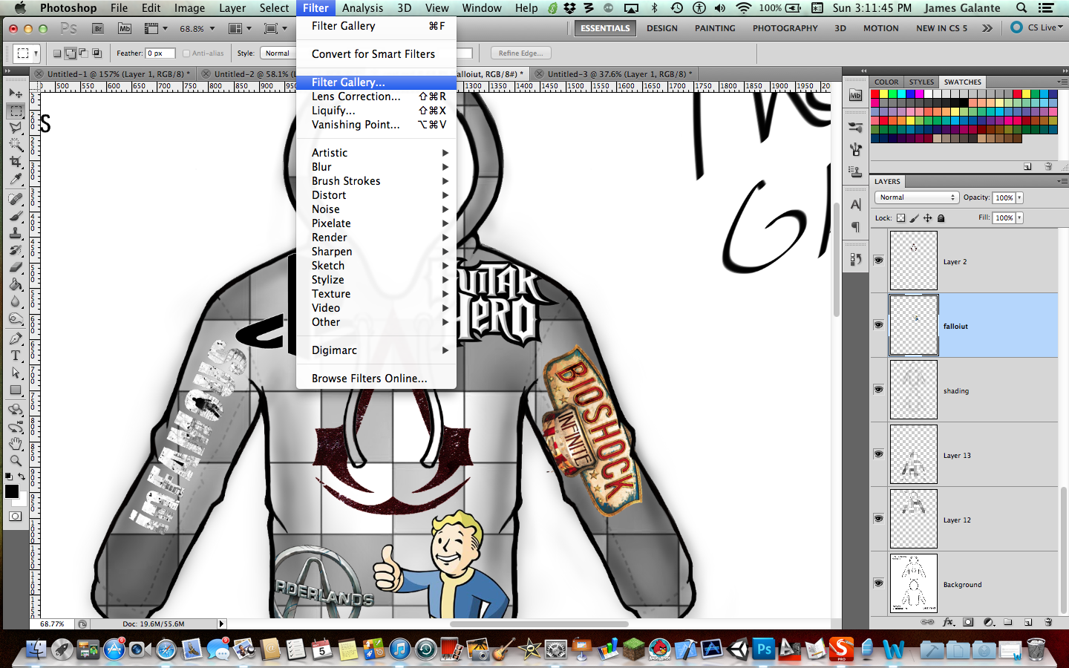Open the Character panel icon
The width and height of the screenshot is (1069, 668).
click(x=856, y=204)
